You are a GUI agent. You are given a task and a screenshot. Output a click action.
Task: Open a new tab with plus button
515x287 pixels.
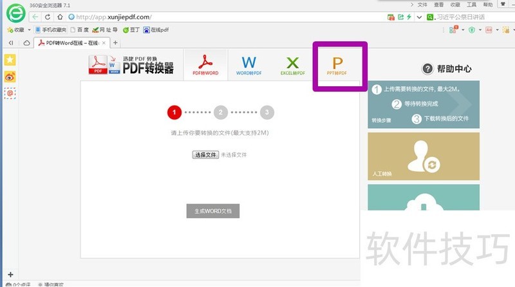[x=115, y=42]
